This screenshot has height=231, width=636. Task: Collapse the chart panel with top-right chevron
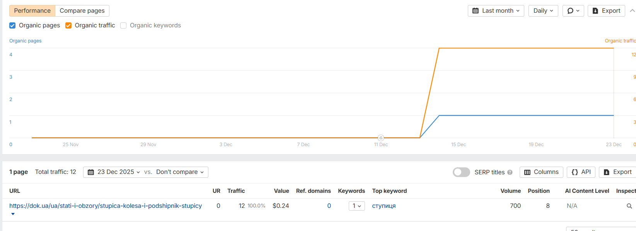click(632, 11)
